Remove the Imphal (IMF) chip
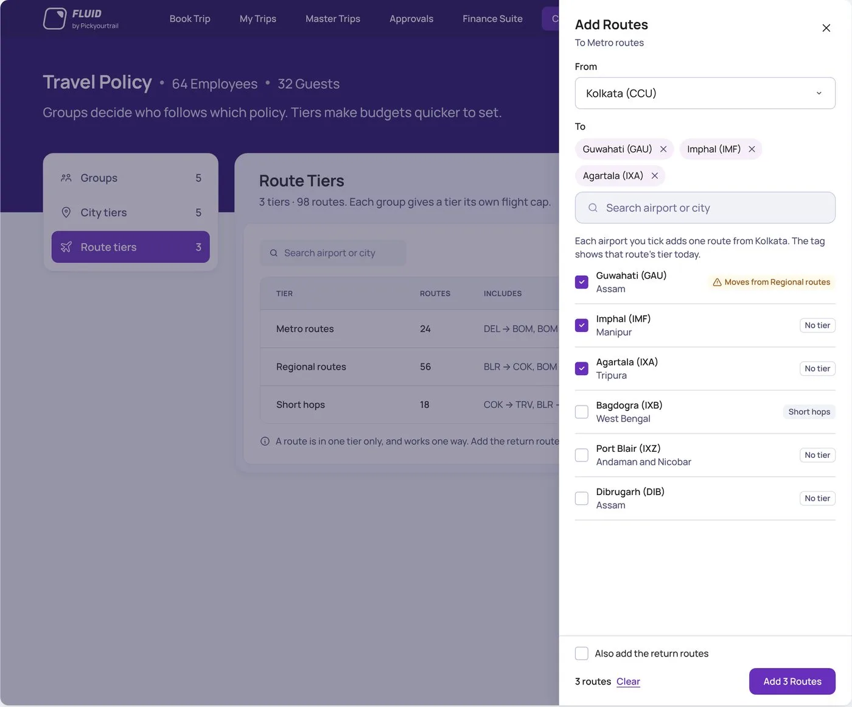 [x=752, y=149]
